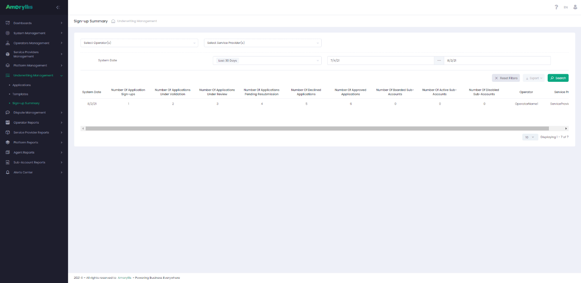Click the home icon in the breadcrumb
The height and width of the screenshot is (283, 581).
click(x=113, y=21)
